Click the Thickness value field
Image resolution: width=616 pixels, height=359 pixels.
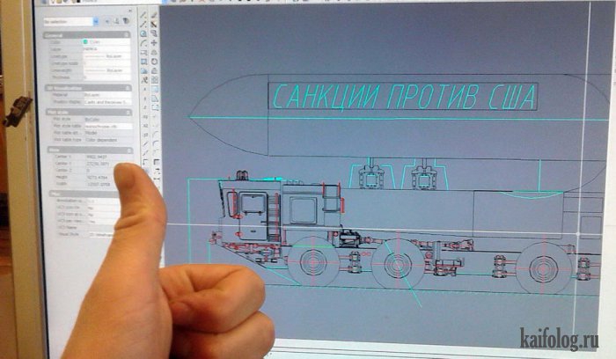(x=106, y=77)
